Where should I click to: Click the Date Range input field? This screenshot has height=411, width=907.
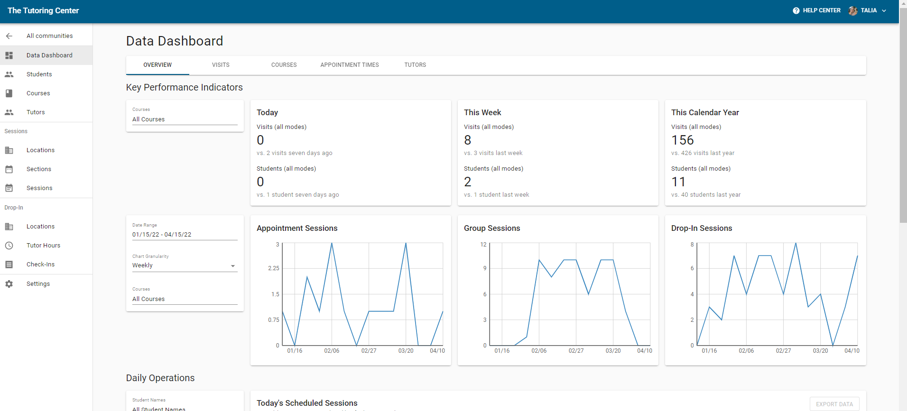click(185, 235)
